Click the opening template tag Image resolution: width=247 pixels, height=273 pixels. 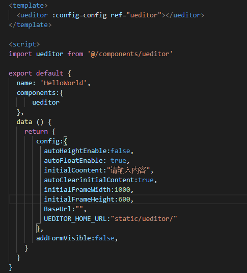click(28, 6)
